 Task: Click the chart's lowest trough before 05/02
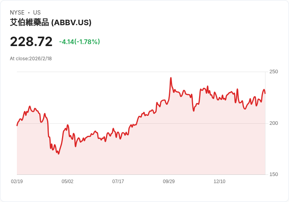59,154
